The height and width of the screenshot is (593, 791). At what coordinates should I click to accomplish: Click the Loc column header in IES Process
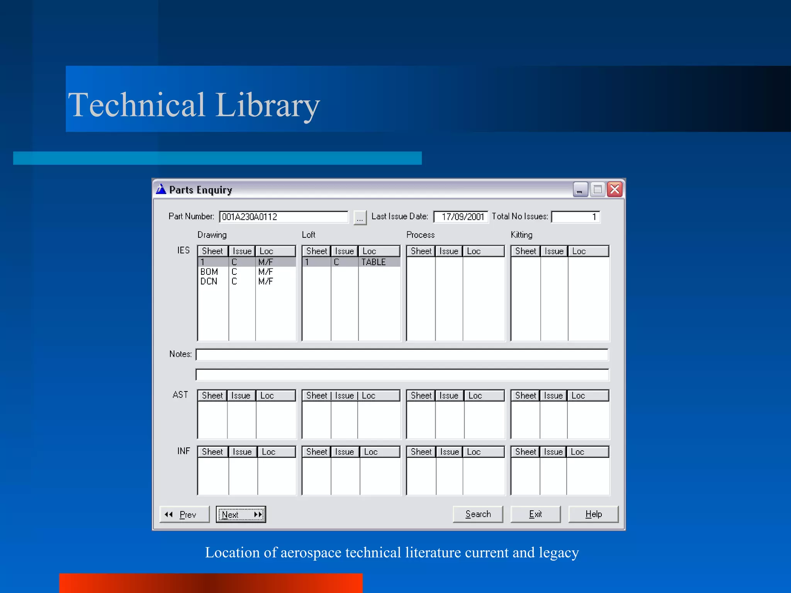click(484, 251)
